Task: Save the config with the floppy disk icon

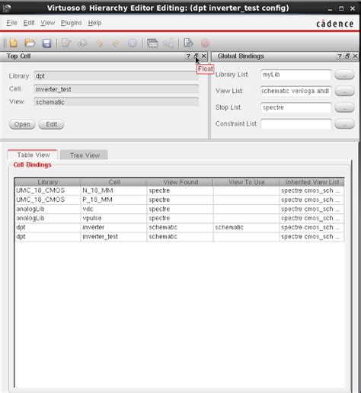Action: click(46, 43)
